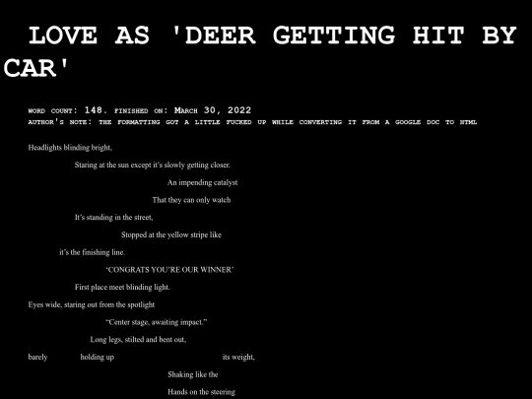Click the line 'Headlights blinding bright,'
This screenshot has height=399, width=532.
tap(70, 148)
